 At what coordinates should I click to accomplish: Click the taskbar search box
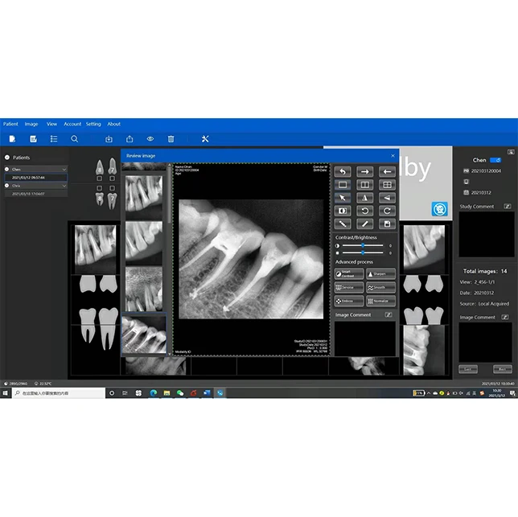tap(59, 393)
